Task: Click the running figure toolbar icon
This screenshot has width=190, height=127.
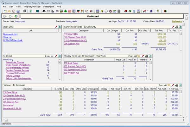Action: pos(151,11)
